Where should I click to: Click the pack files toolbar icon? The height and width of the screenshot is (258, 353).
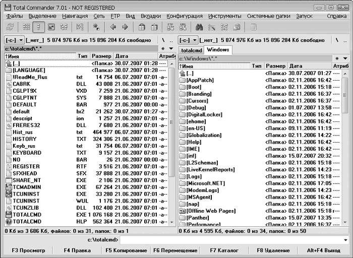[x=142, y=27]
